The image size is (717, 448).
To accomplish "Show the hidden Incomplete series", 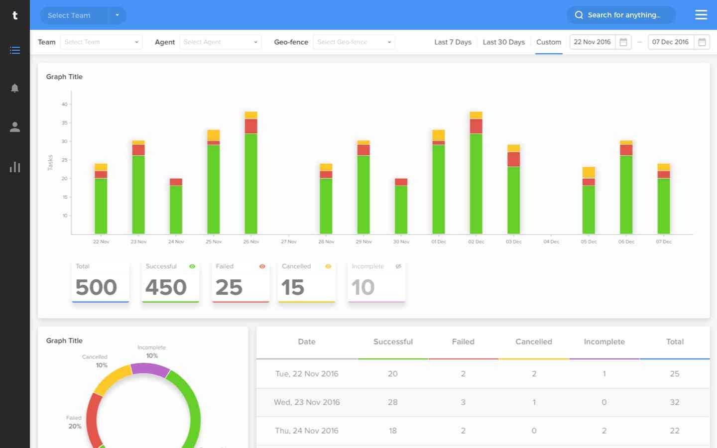I will pyautogui.click(x=398, y=266).
